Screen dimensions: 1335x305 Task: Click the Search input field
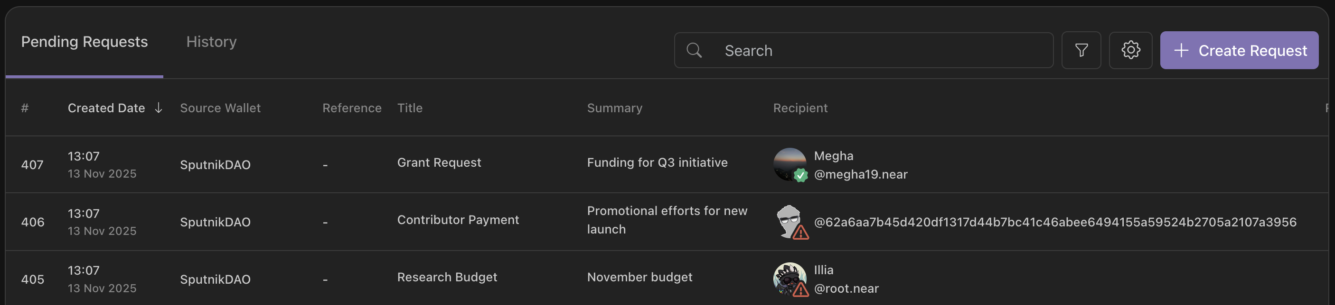click(x=881, y=50)
